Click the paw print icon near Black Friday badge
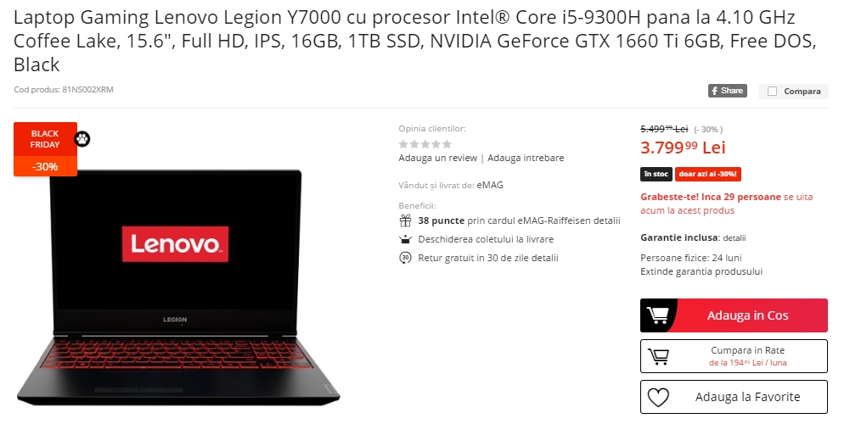The image size is (850, 424). (x=82, y=139)
